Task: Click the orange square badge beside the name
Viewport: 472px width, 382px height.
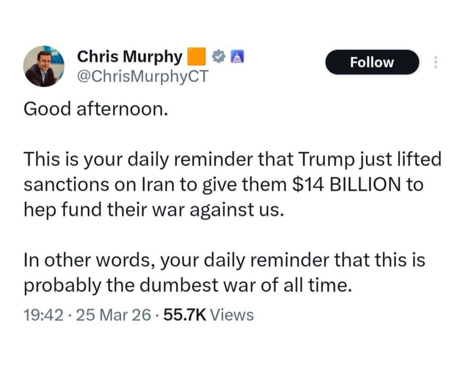Action: (197, 56)
